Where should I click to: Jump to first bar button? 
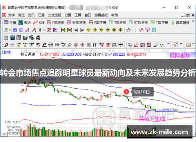pos(63,30)
